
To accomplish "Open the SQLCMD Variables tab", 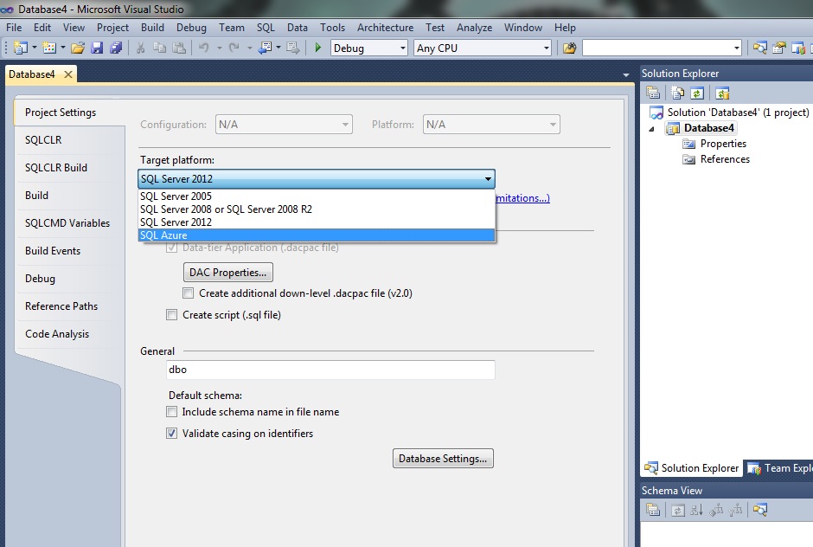I will coord(67,223).
